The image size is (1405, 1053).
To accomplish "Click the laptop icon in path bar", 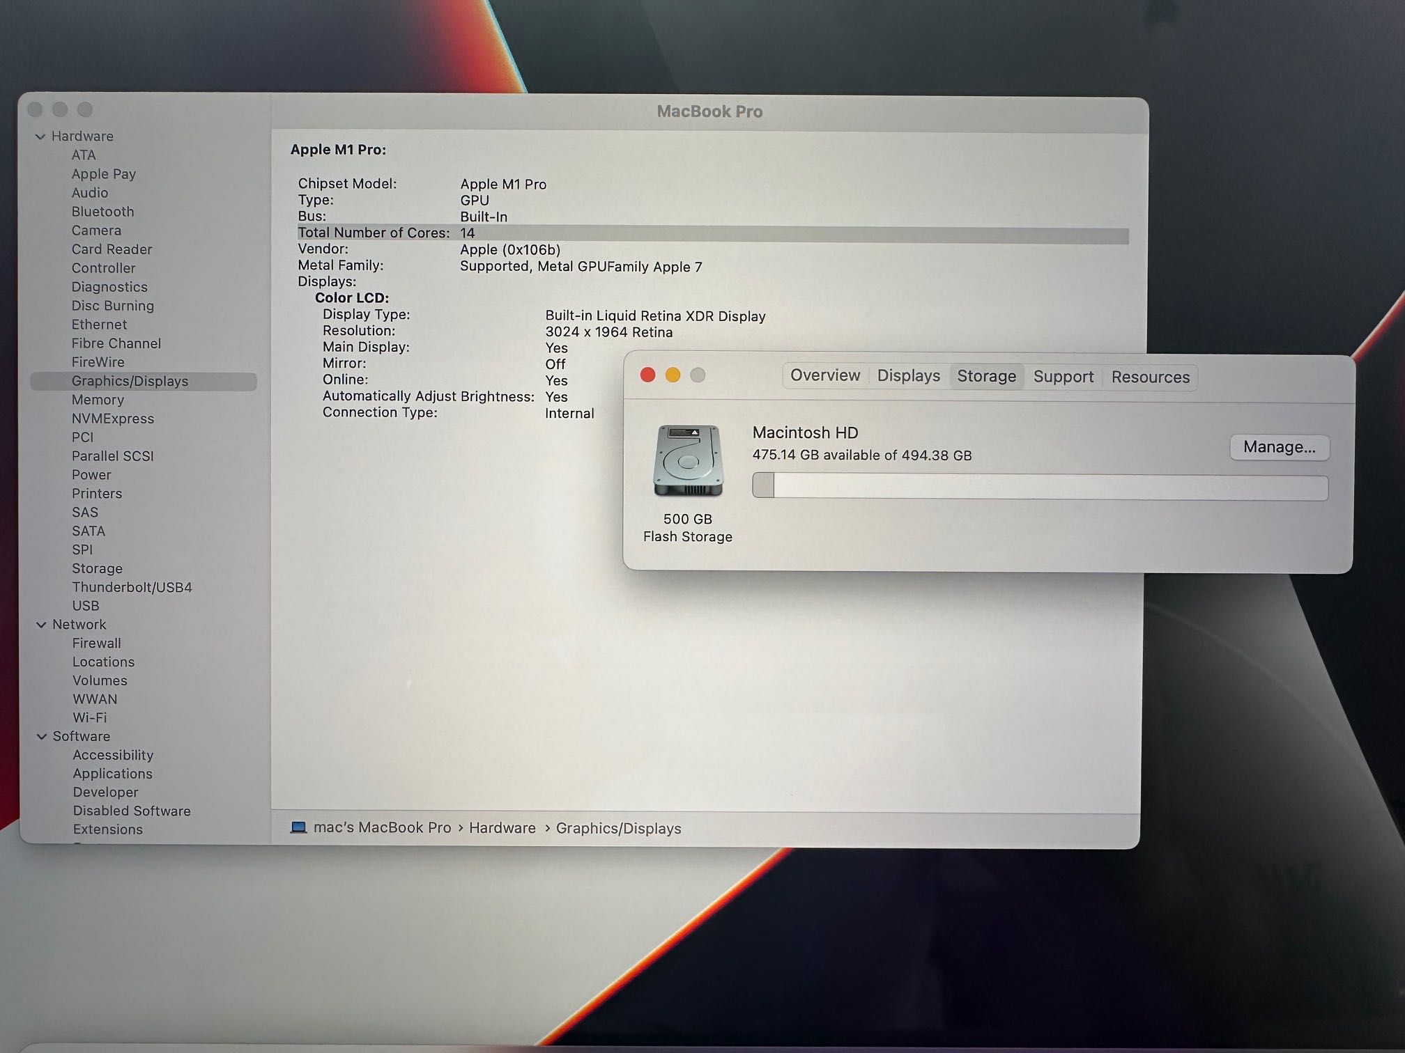I will click(x=298, y=827).
